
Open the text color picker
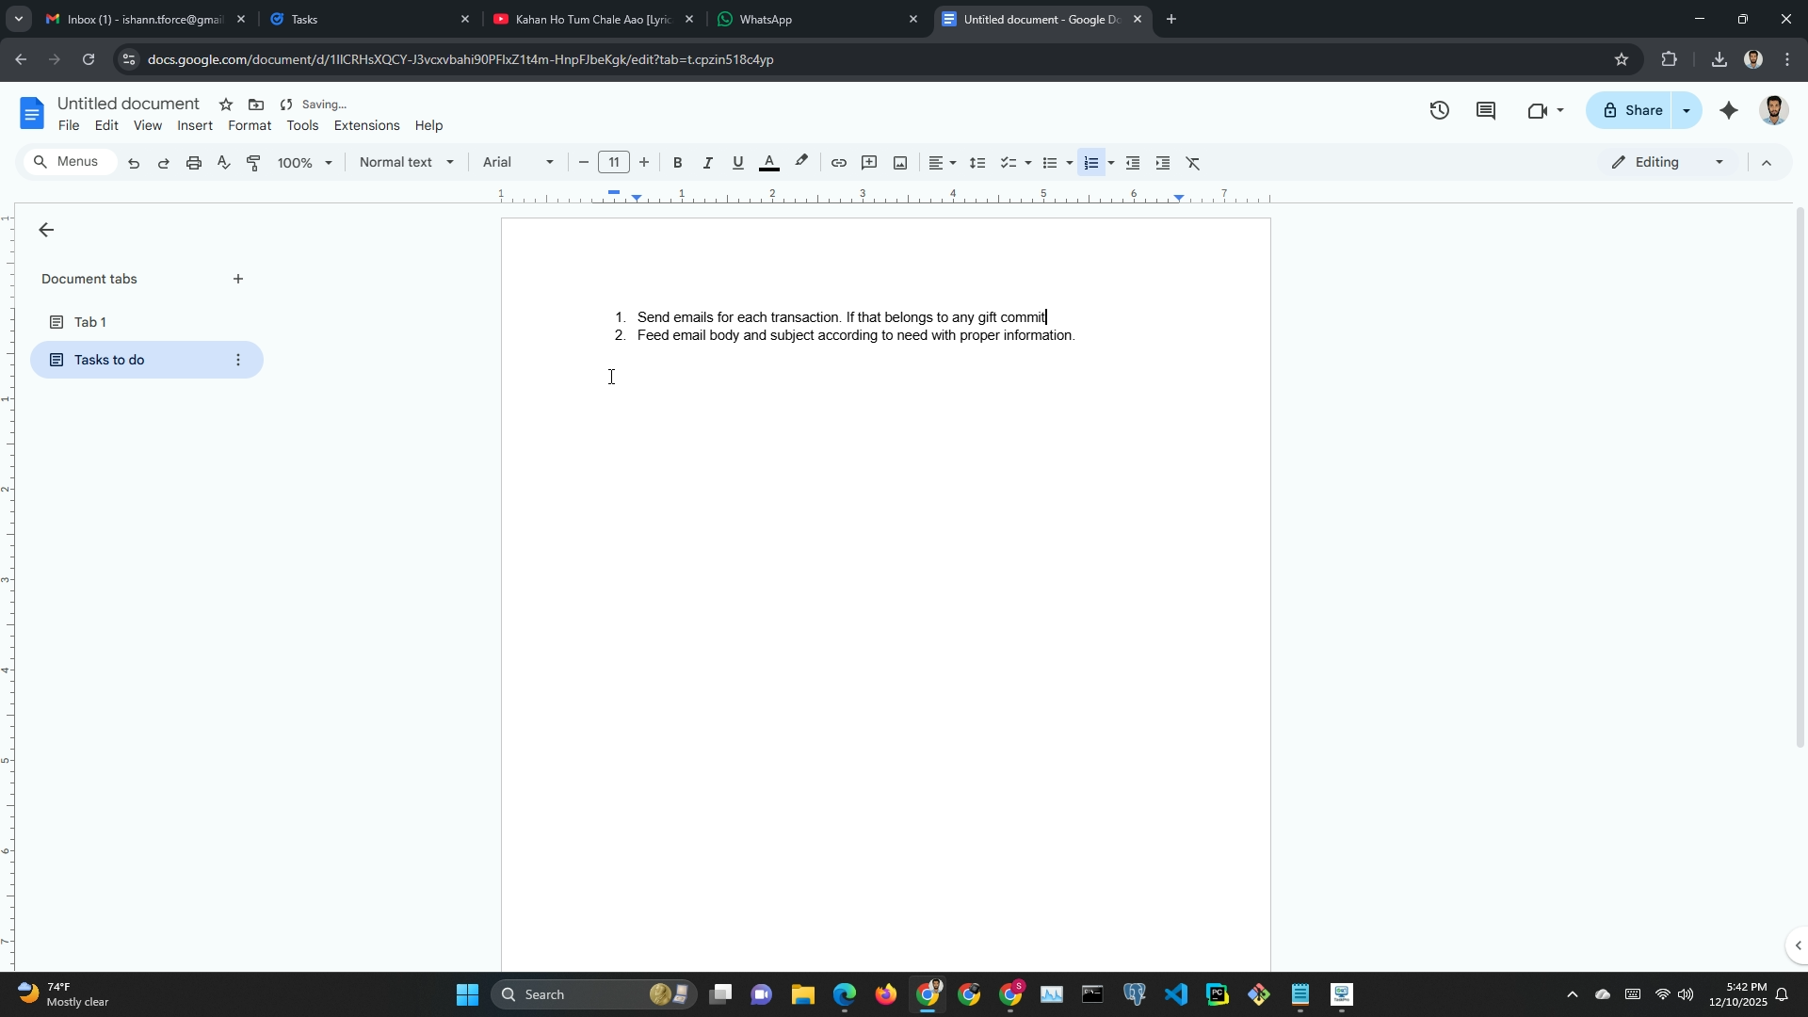coord(769,163)
